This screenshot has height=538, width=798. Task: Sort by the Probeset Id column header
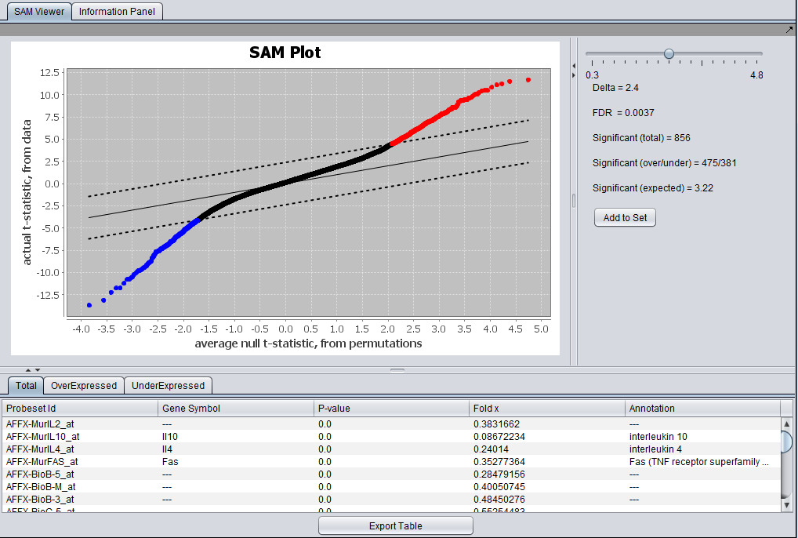coord(80,408)
